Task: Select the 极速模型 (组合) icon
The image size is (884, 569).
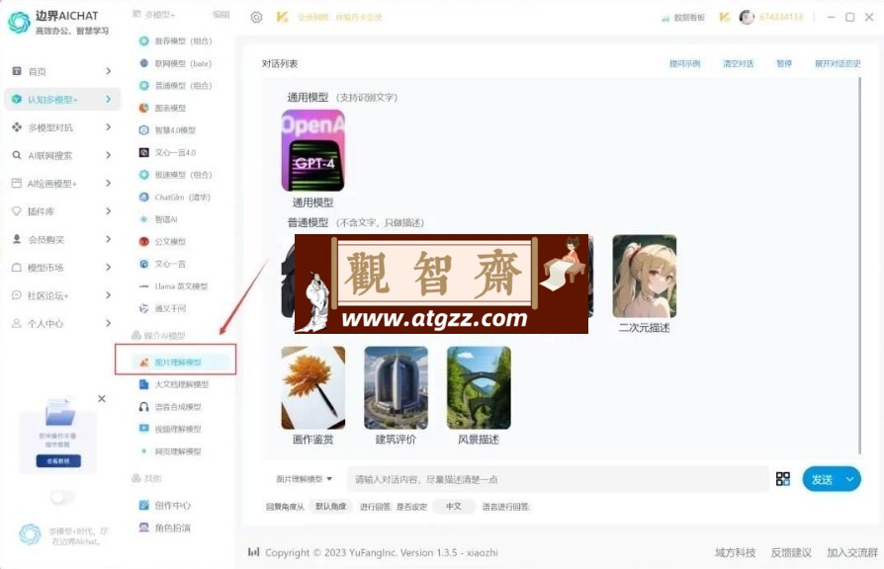Action: tap(143, 175)
